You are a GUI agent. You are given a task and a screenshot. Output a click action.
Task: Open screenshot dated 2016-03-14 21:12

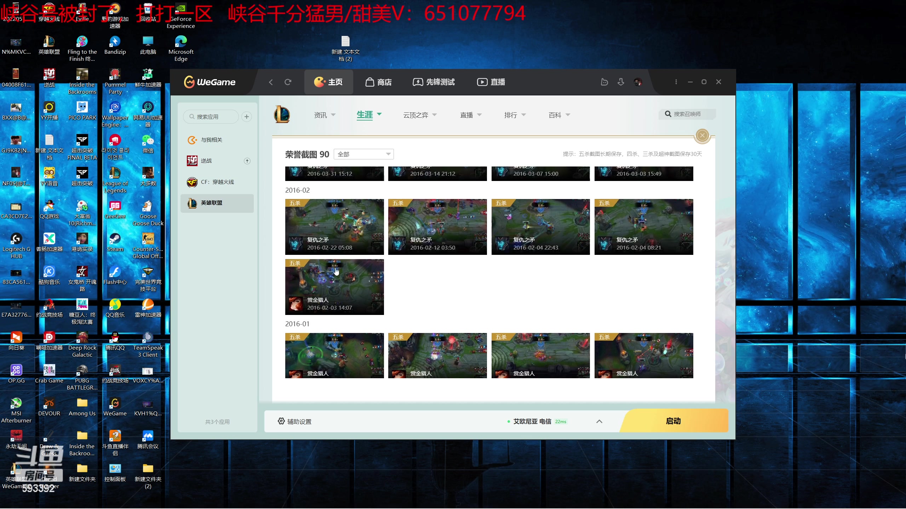(x=437, y=174)
